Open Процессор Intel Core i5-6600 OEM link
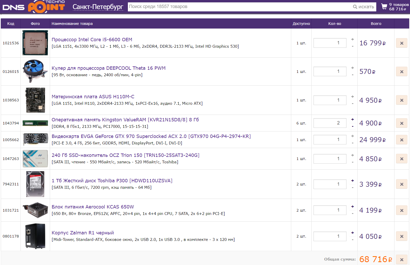Image resolution: width=410 pixels, height=265 pixels. pos(92,40)
